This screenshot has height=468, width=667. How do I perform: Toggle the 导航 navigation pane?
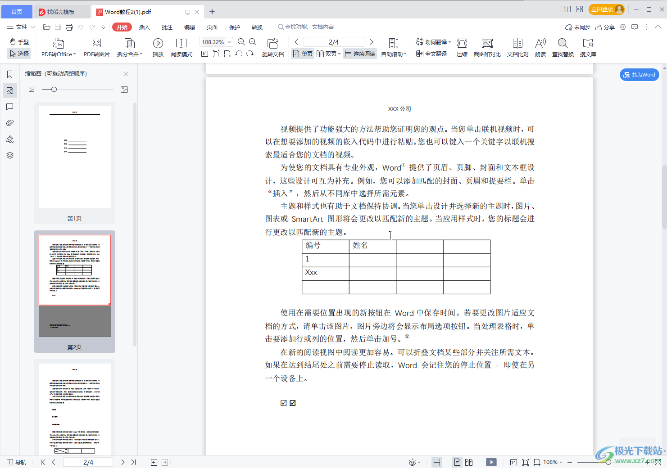(17, 462)
